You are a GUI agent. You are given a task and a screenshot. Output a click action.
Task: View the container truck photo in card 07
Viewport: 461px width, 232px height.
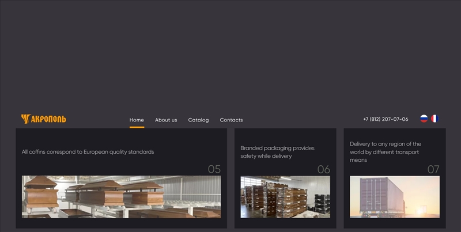point(395,197)
